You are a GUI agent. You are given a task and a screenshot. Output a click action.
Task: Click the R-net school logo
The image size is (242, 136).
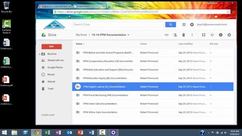pyautogui.click(x=54, y=25)
